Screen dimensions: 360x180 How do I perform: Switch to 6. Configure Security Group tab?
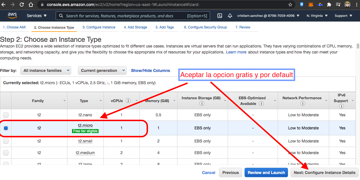(x=205, y=27)
